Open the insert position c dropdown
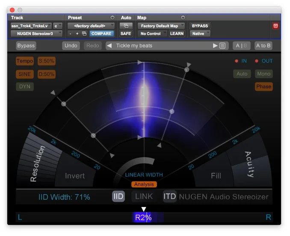 58,26
